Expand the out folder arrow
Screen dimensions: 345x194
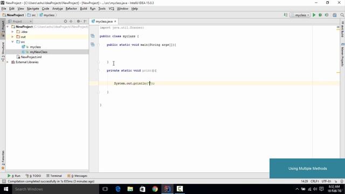[x=12, y=37]
